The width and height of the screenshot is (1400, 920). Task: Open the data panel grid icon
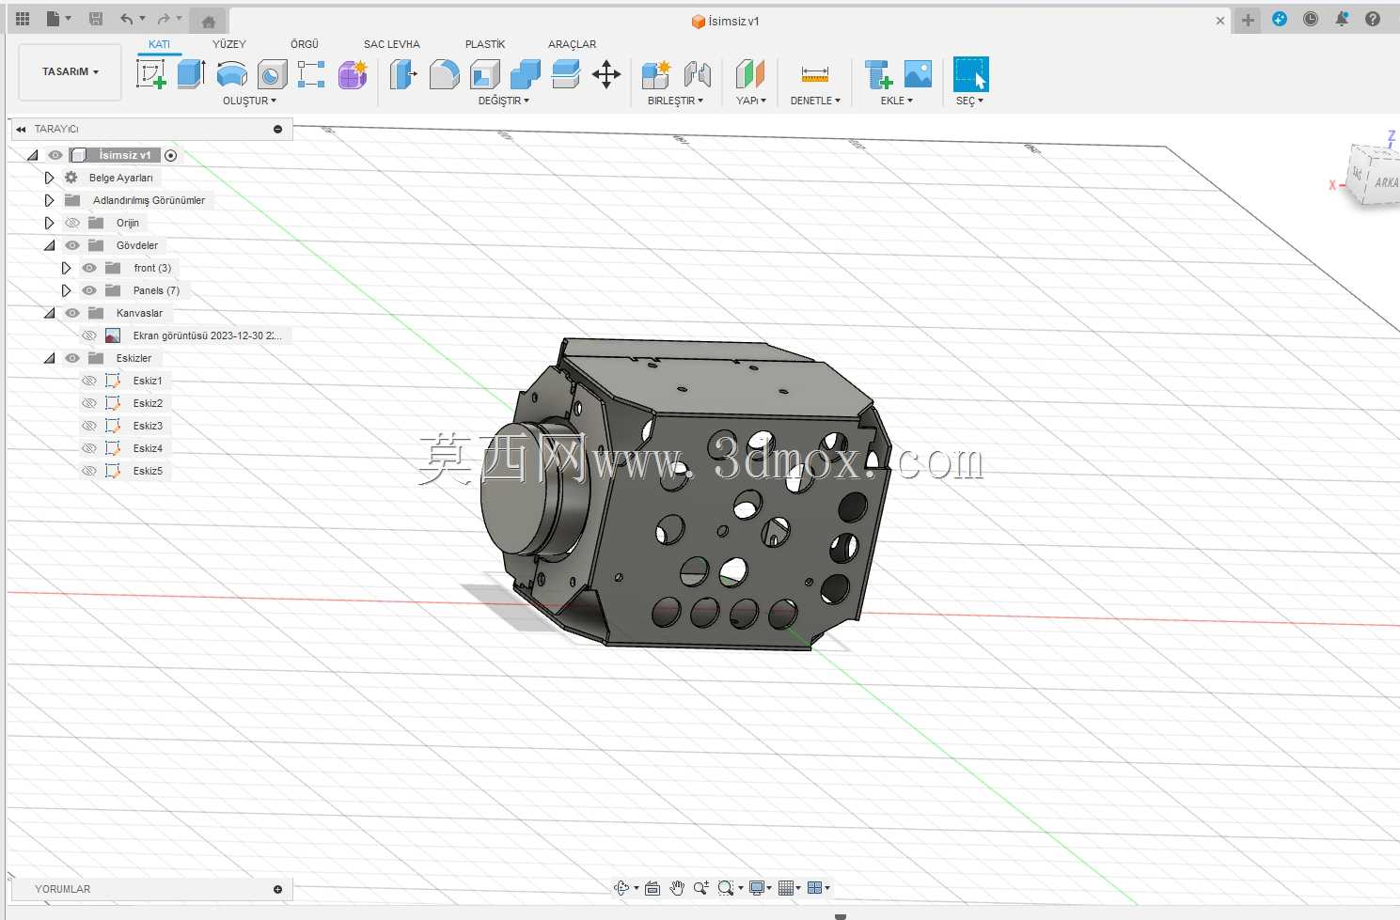pos(23,19)
